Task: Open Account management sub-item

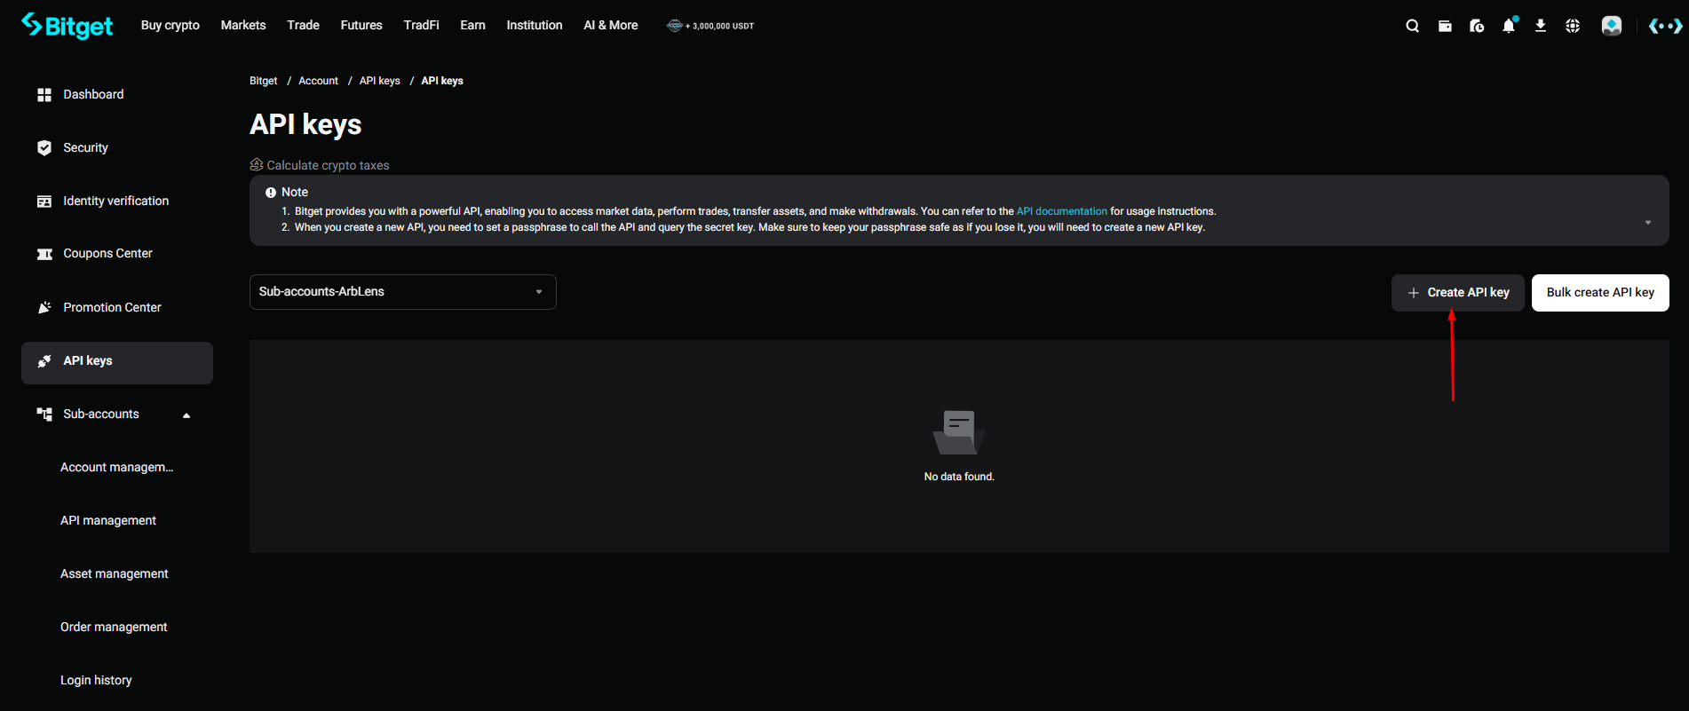Action: [x=116, y=468]
